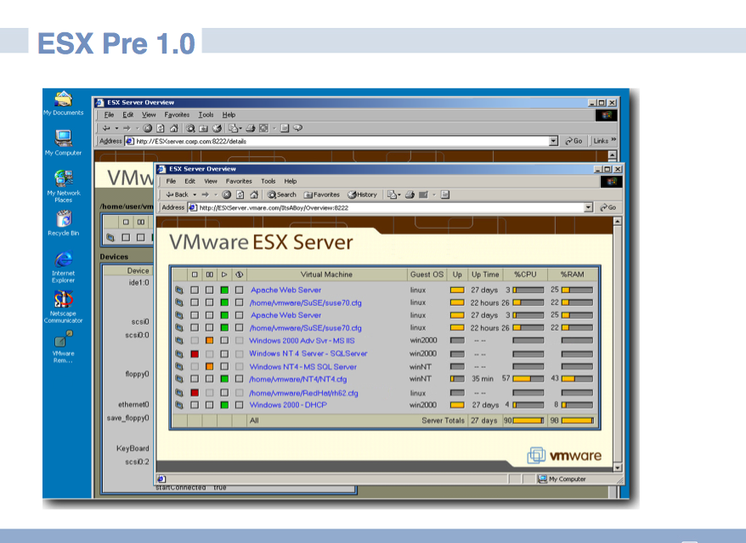
Task: Click the suspend column header icon
Action: [209, 274]
